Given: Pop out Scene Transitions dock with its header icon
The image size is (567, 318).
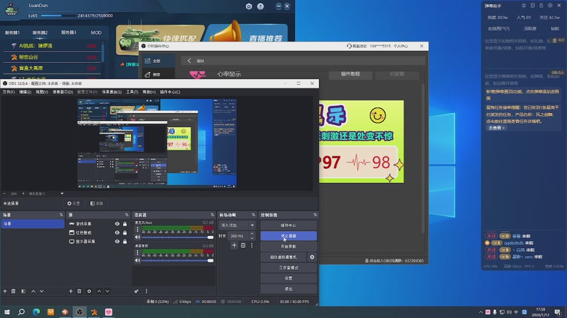Looking at the screenshot, I should pos(253,215).
